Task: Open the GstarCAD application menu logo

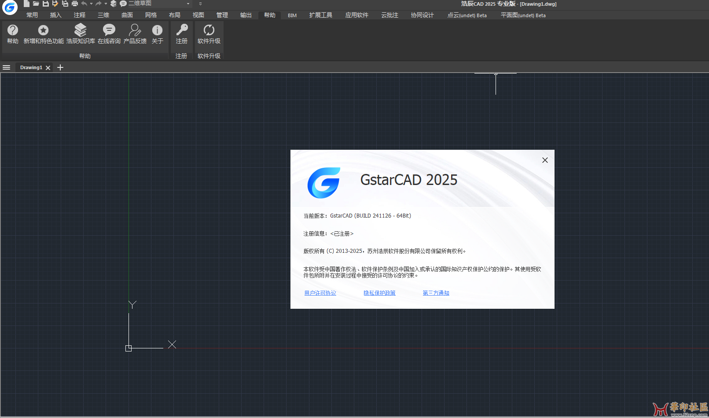Action: tap(10, 7)
